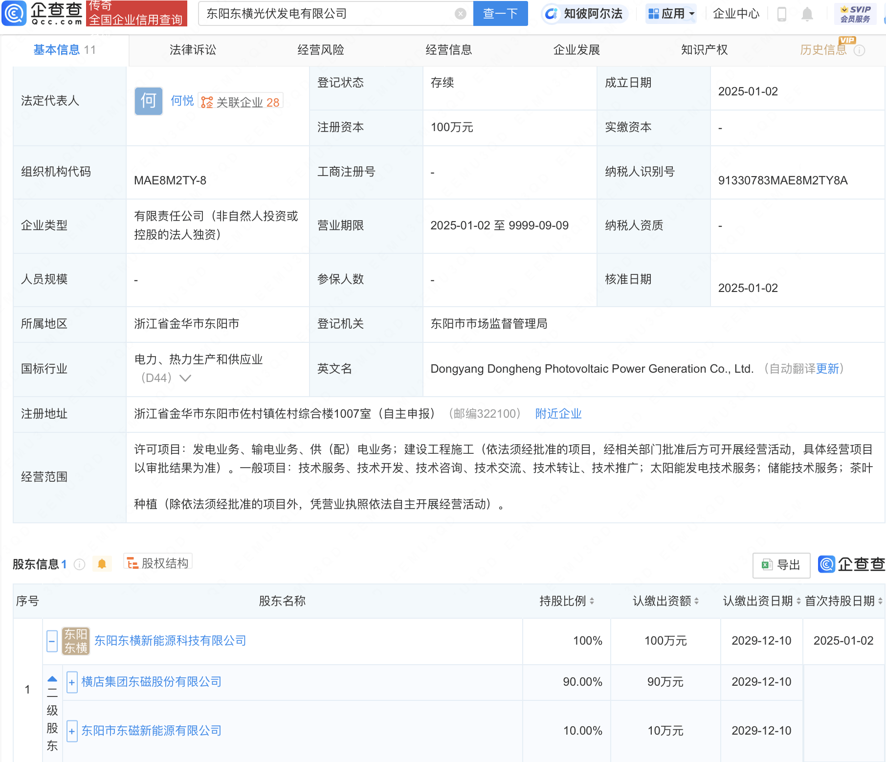Screen dimensions: 886x762
Task: Click the Excel export icon
Action: click(767, 565)
